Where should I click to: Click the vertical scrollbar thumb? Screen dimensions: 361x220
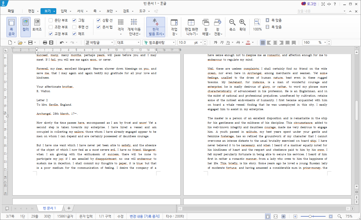357,110
